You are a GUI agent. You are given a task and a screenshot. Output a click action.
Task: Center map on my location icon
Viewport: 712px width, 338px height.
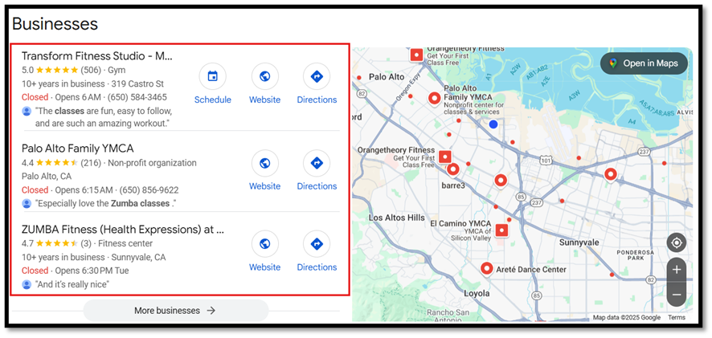677,243
